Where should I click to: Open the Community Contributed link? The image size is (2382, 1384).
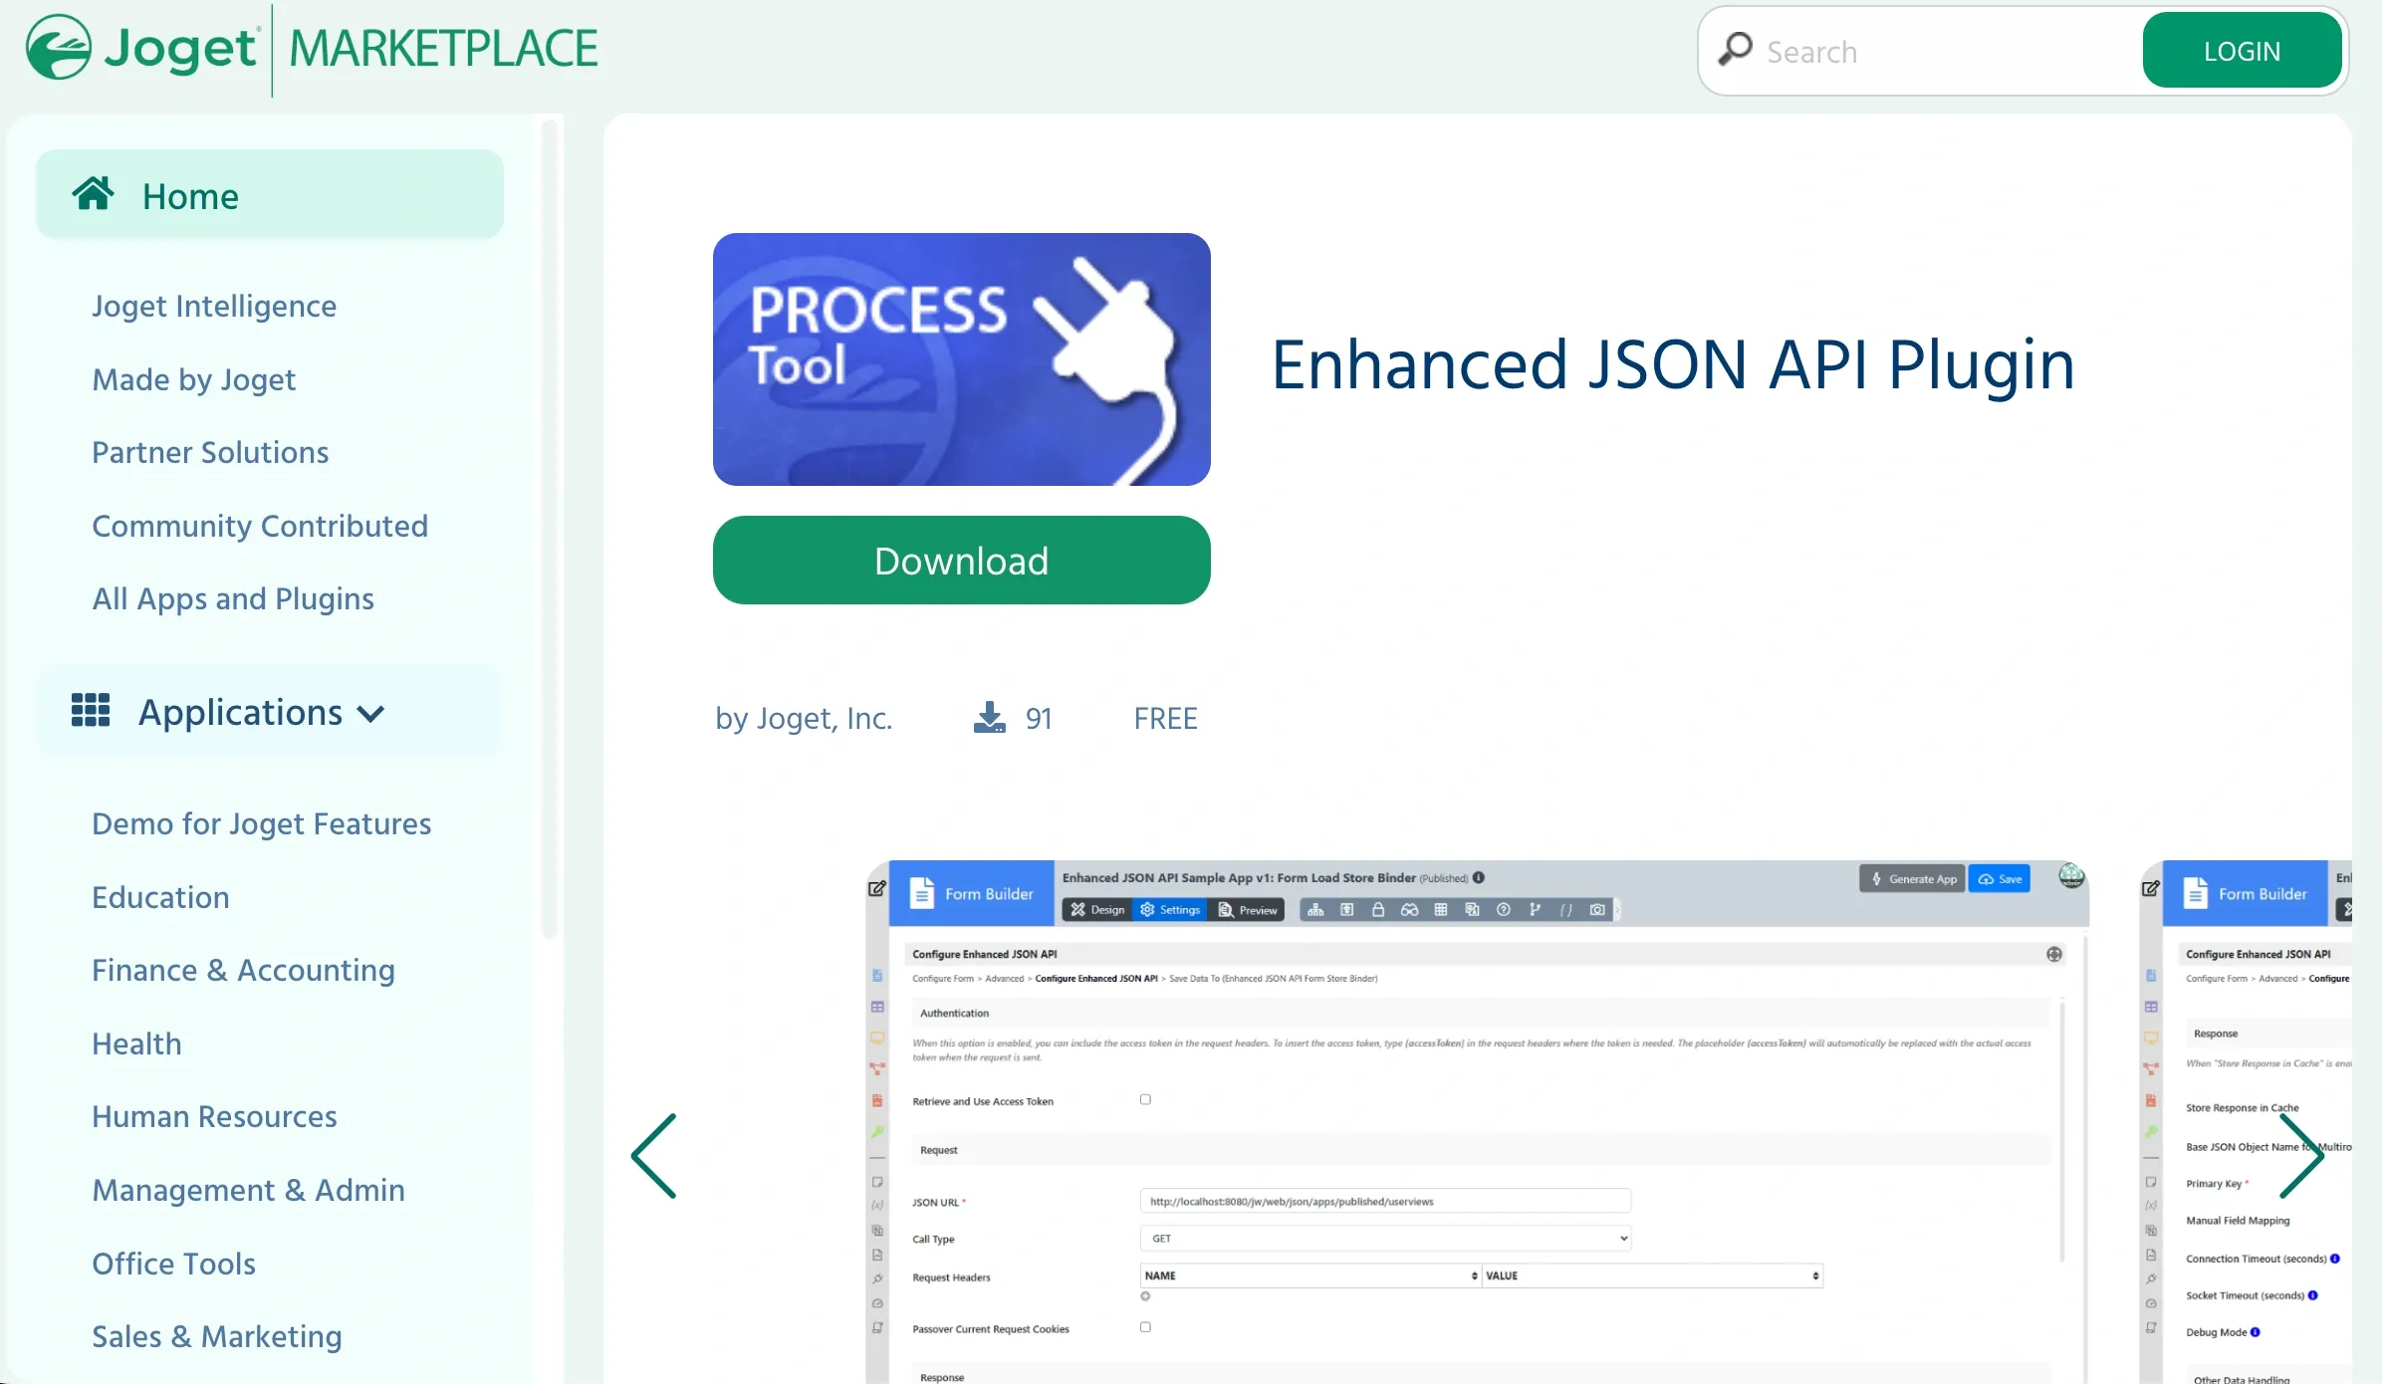tap(260, 526)
